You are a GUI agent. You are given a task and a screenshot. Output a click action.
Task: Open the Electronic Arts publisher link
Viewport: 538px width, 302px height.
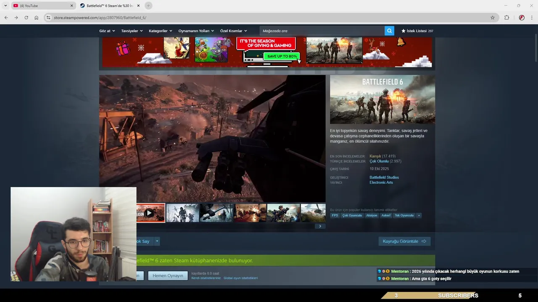click(381, 182)
